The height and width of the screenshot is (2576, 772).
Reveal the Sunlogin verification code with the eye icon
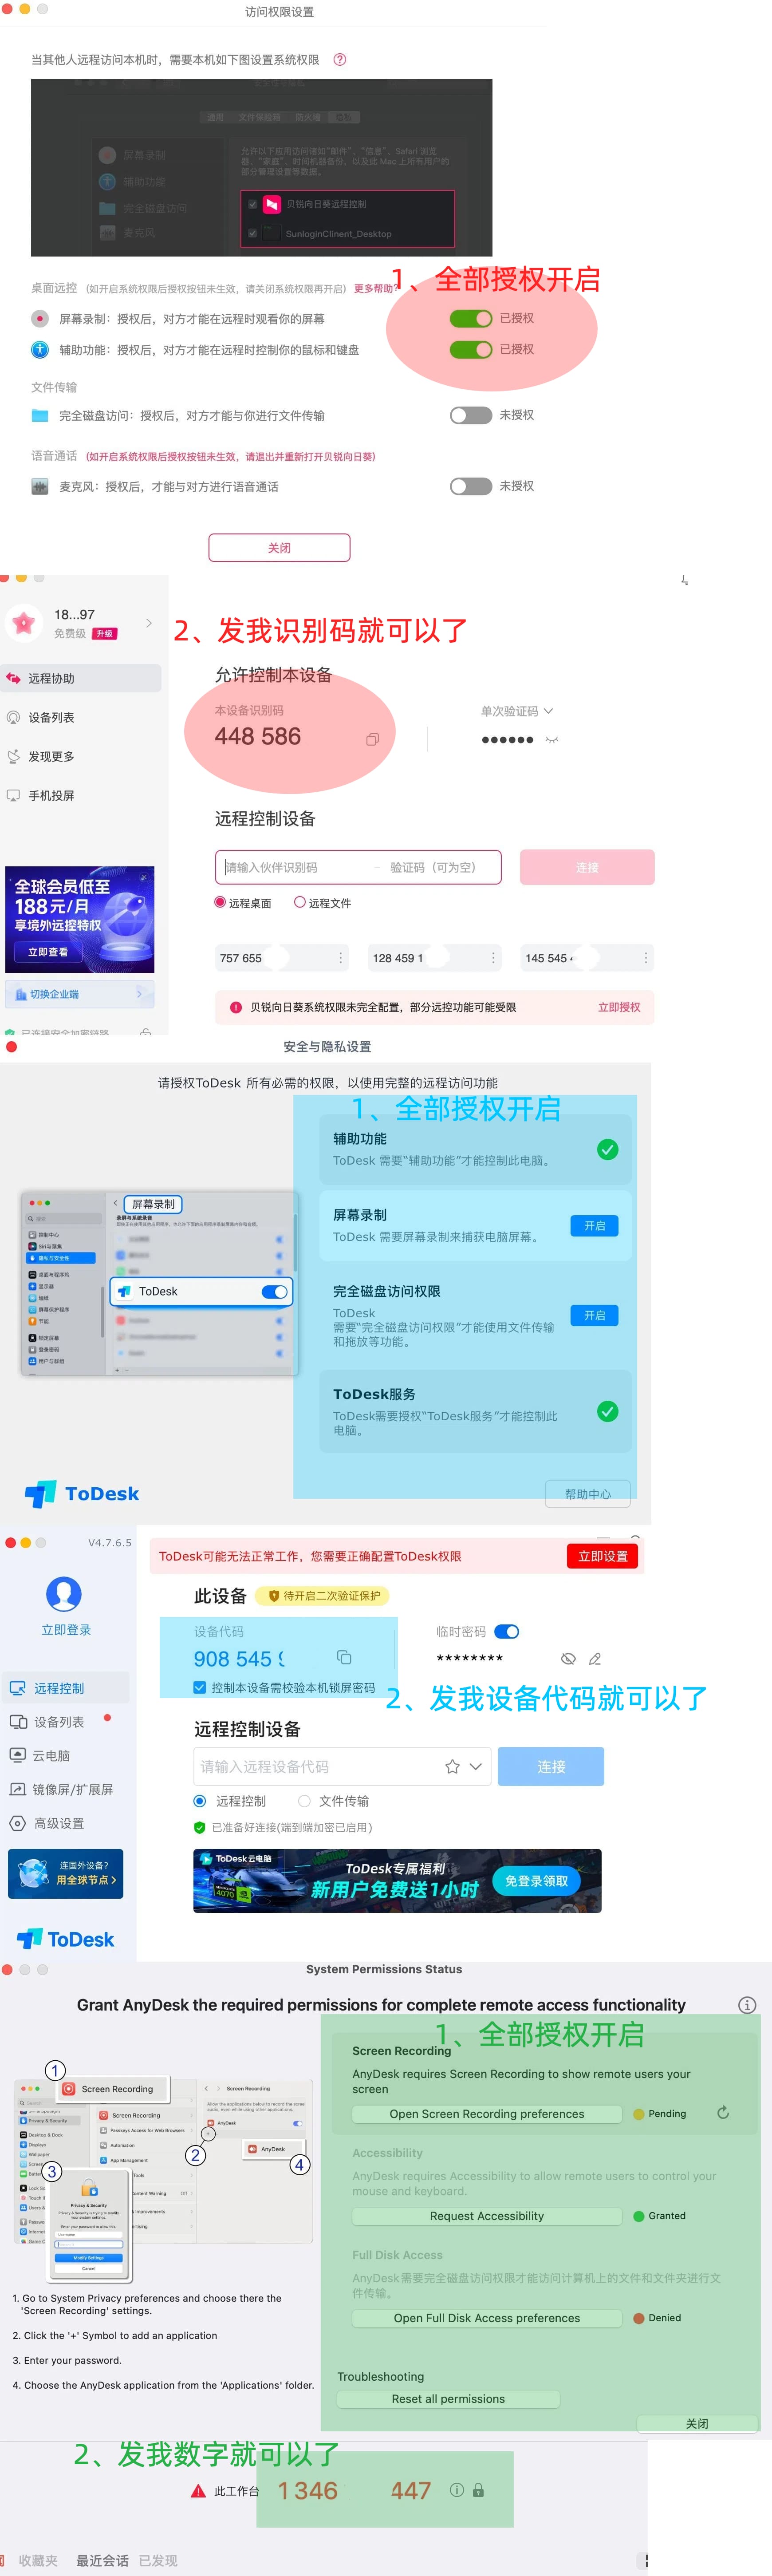coord(552,740)
